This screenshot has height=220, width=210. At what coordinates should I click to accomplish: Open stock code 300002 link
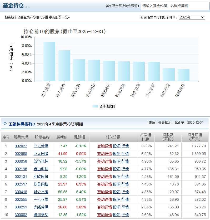pyautogui.click(x=21, y=215)
